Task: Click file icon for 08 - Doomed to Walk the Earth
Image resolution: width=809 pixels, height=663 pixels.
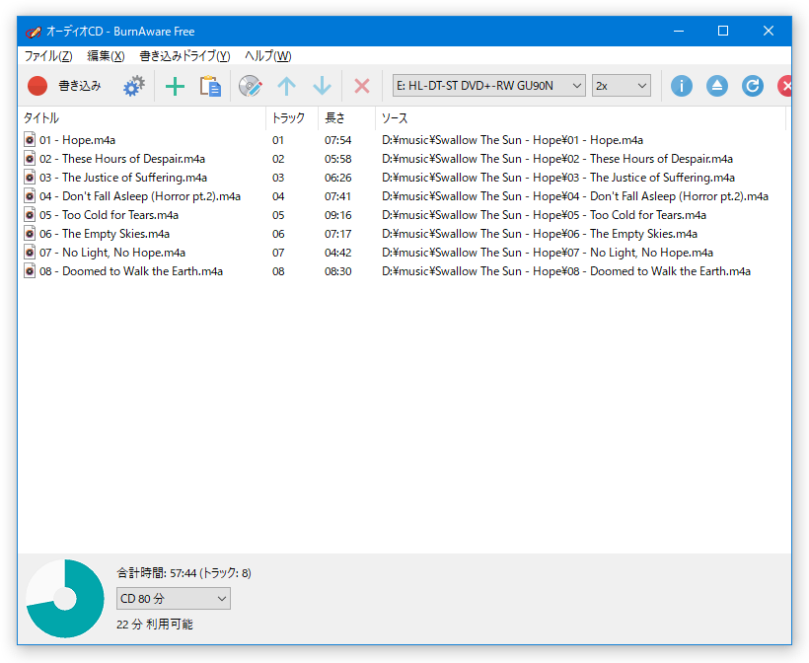Action: coord(30,271)
